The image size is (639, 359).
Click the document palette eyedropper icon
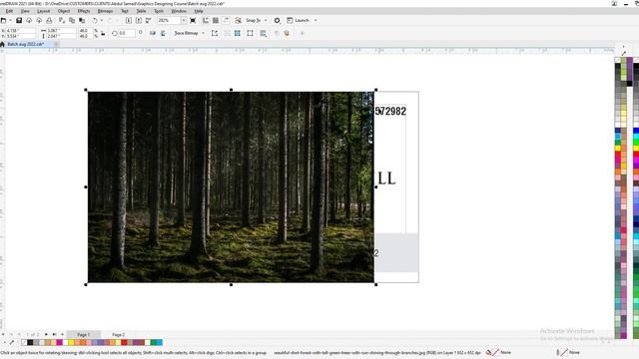(x=12, y=343)
